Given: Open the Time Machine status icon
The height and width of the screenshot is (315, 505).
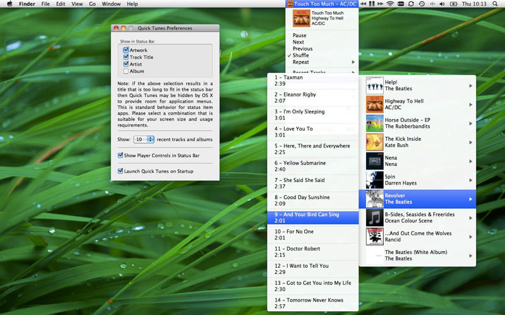Looking at the screenshot, I should [422, 4].
